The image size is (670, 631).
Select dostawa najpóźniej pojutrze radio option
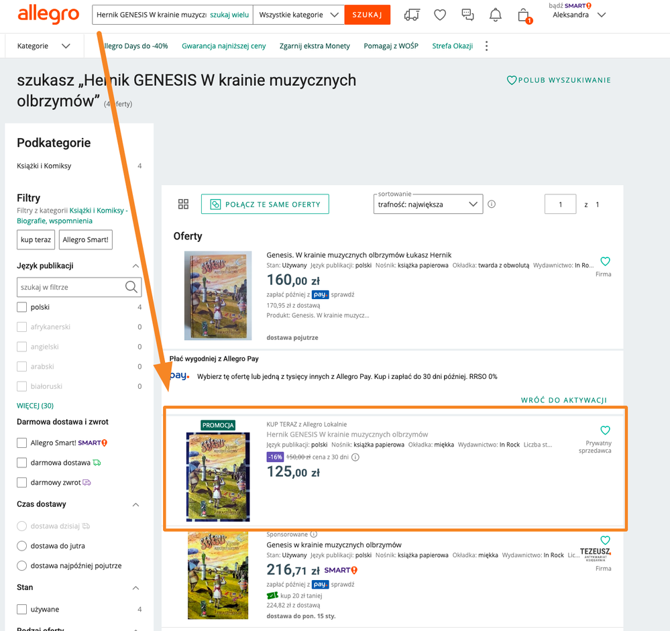21,566
